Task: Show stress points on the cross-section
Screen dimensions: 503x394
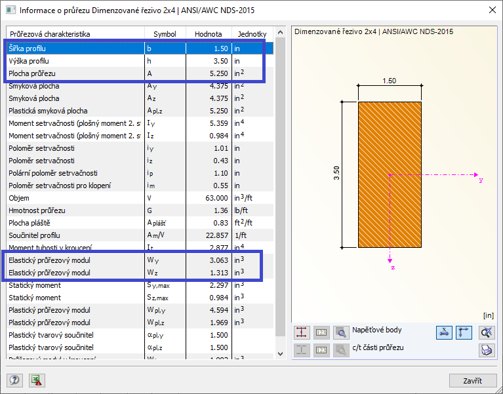Action: click(x=302, y=332)
